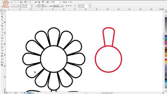Pick the yellow color swatch in palette
The height and width of the screenshot is (94, 167).
click(x=166, y=62)
